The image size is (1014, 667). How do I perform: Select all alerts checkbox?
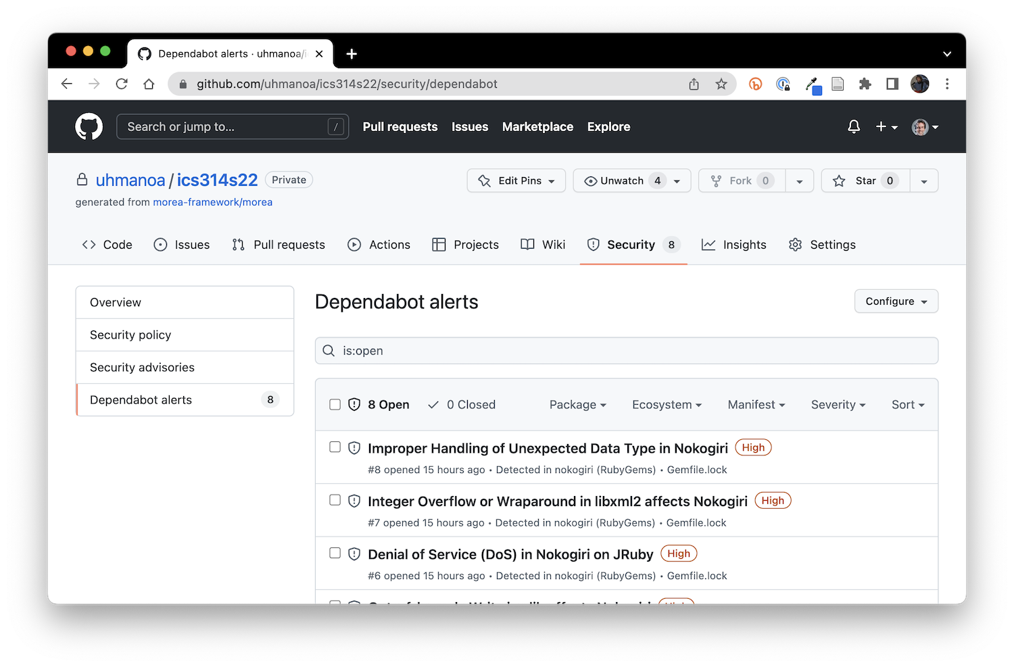tap(335, 404)
